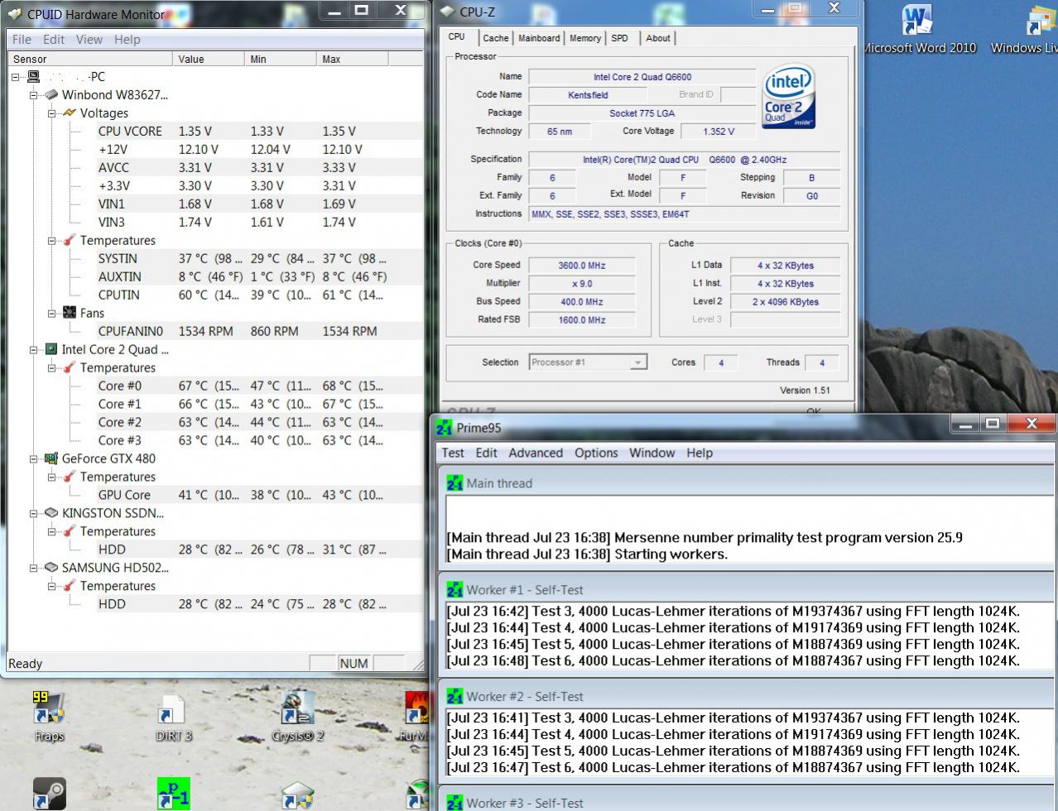Click the Core Voltage 1.352 V field
1058x811 pixels.
click(718, 132)
